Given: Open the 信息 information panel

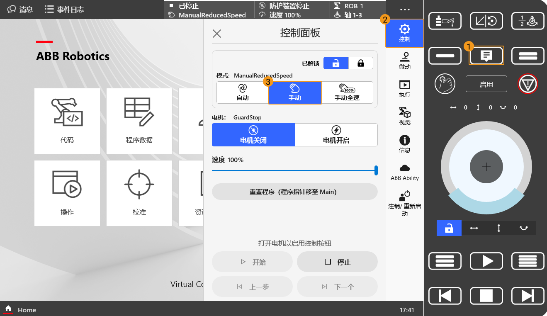Looking at the screenshot, I should tap(404, 143).
